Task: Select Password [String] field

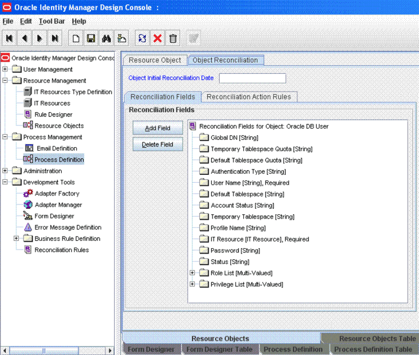Action: pyautogui.click(x=235, y=250)
